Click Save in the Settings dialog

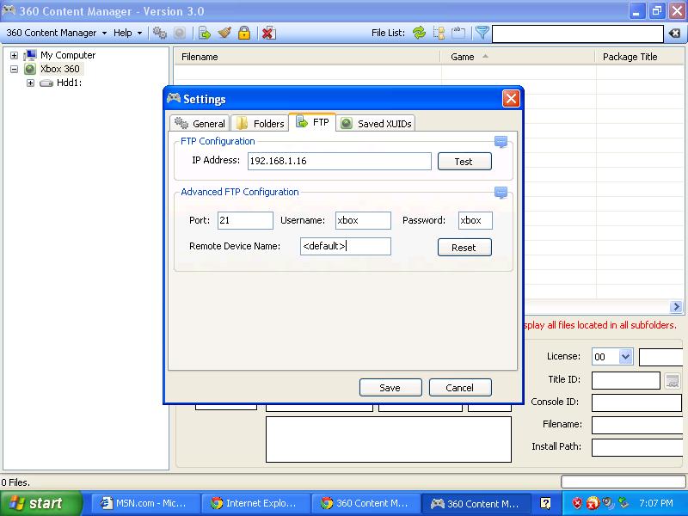(390, 387)
